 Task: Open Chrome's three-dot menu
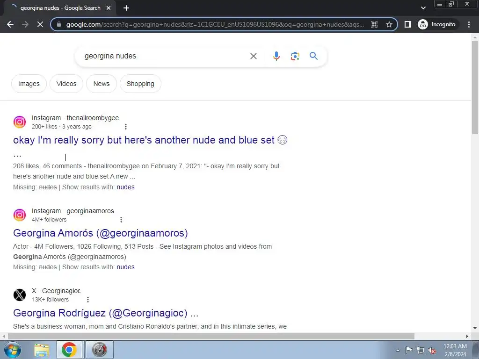[x=469, y=24]
